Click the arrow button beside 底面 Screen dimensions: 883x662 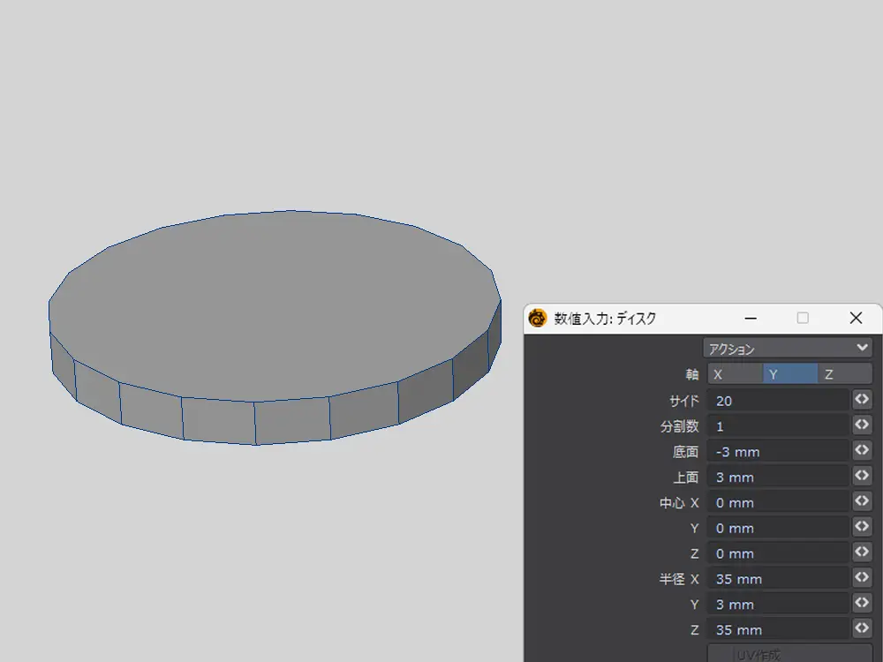(862, 451)
